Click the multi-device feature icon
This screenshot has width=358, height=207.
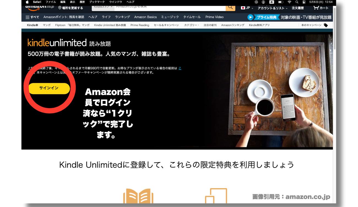(x=216, y=196)
